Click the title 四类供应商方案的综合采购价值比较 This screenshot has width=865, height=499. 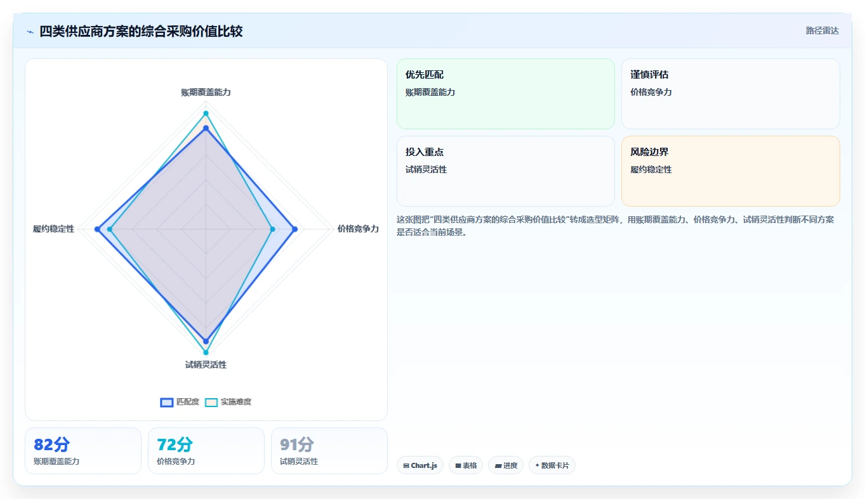pyautogui.click(x=141, y=31)
